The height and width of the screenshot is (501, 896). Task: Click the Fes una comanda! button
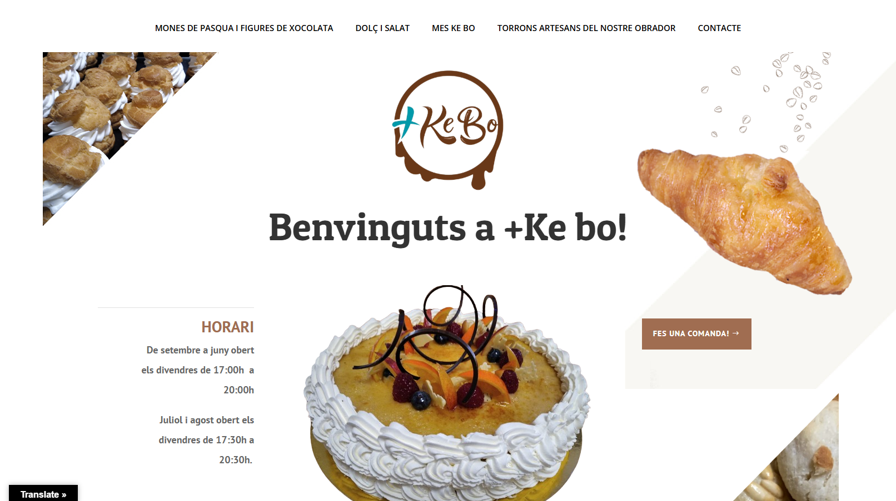pos(696,334)
